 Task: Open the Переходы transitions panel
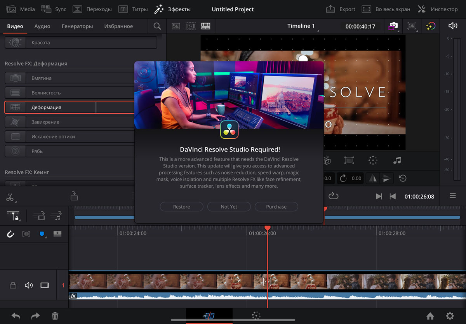pyautogui.click(x=92, y=9)
